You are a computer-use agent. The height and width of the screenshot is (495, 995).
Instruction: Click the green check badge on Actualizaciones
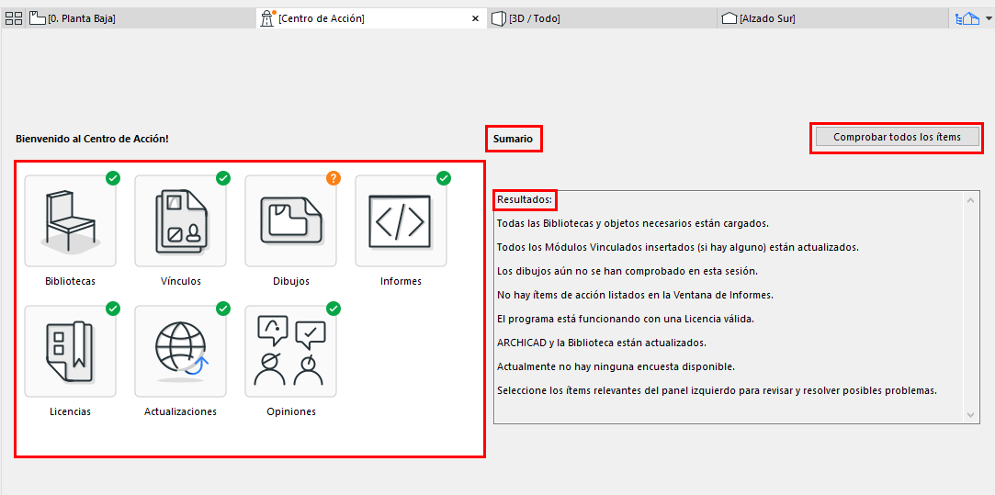[223, 309]
